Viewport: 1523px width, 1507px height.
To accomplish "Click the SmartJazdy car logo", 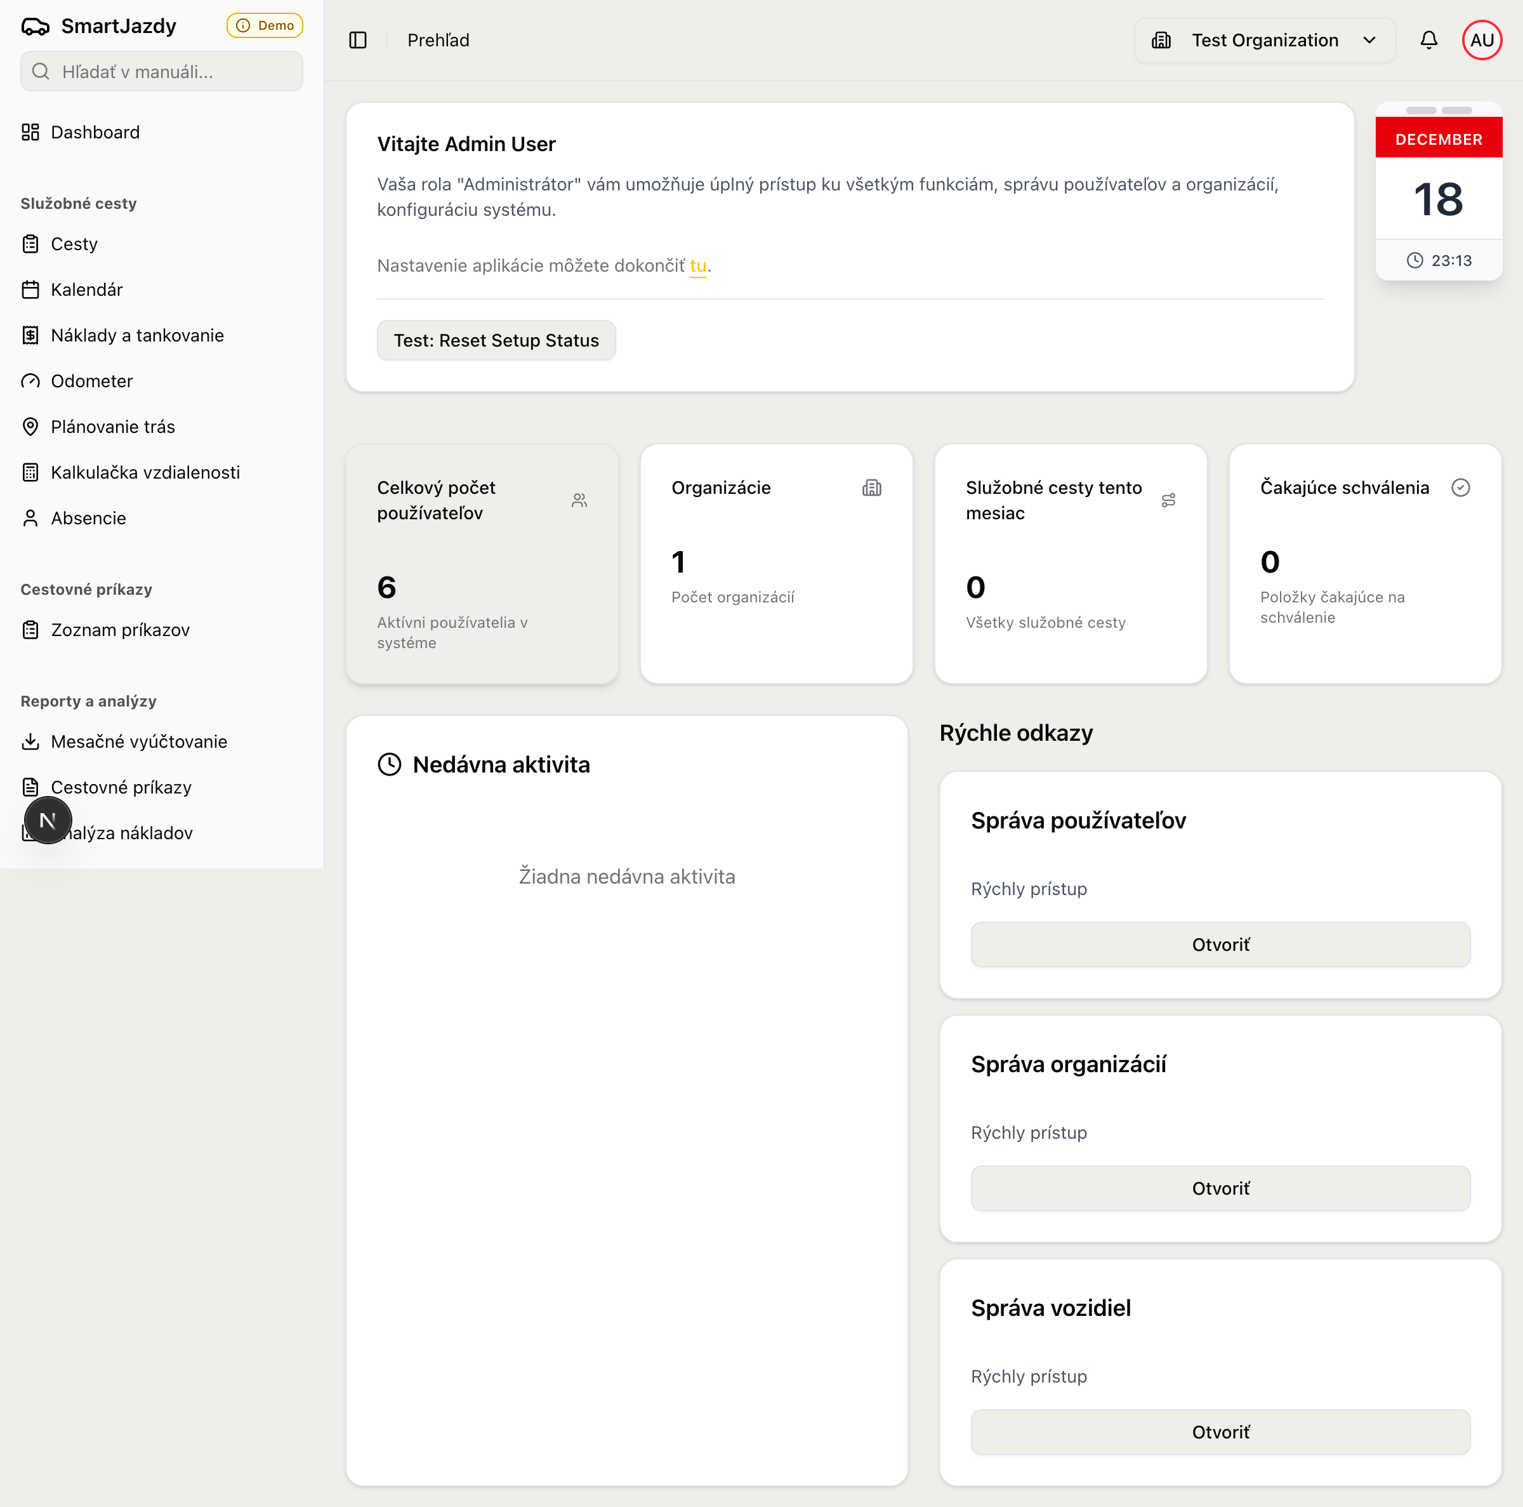I will pyautogui.click(x=35, y=25).
